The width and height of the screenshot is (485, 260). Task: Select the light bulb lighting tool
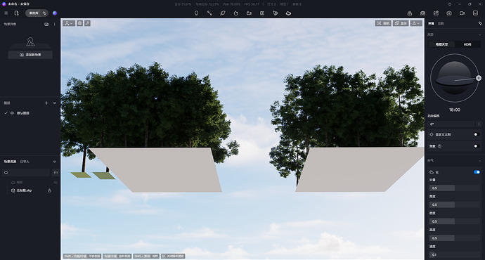pyautogui.click(x=196, y=13)
